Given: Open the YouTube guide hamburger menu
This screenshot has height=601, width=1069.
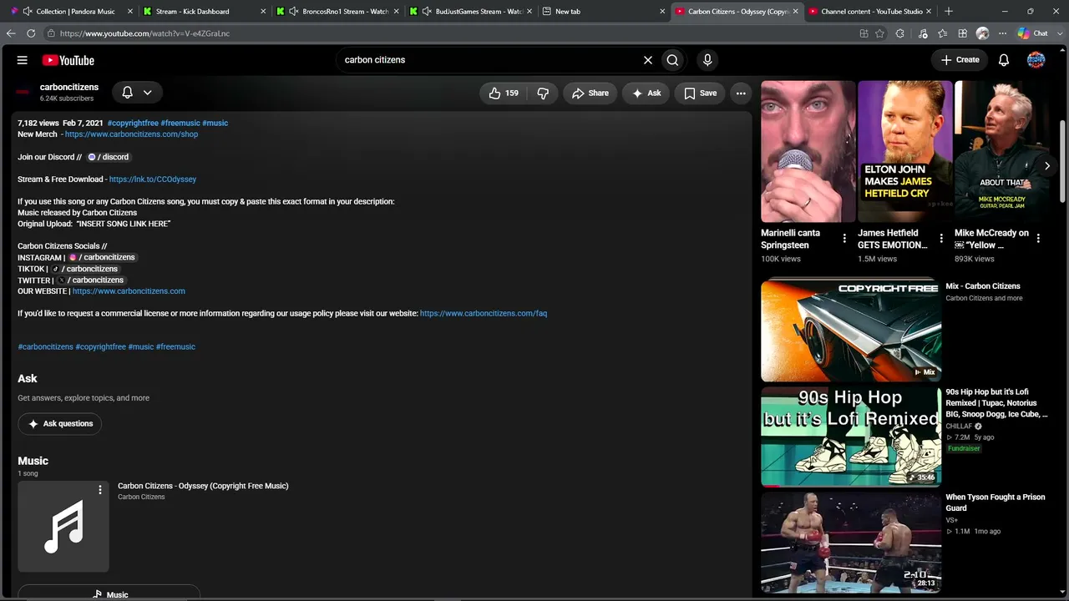Looking at the screenshot, I should coord(23,60).
